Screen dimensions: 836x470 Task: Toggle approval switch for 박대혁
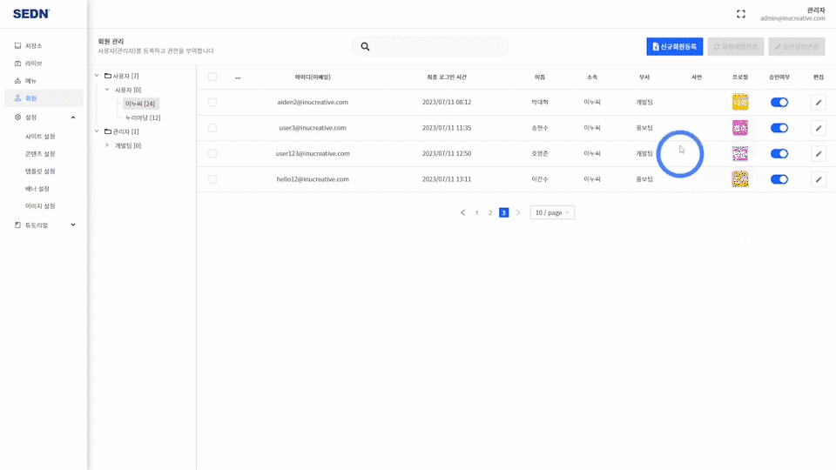tap(779, 103)
